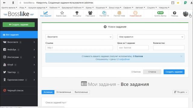The height and width of the screenshot is (108, 193).
Task: Open the Твиттер sidebar section
Action: [19, 72]
